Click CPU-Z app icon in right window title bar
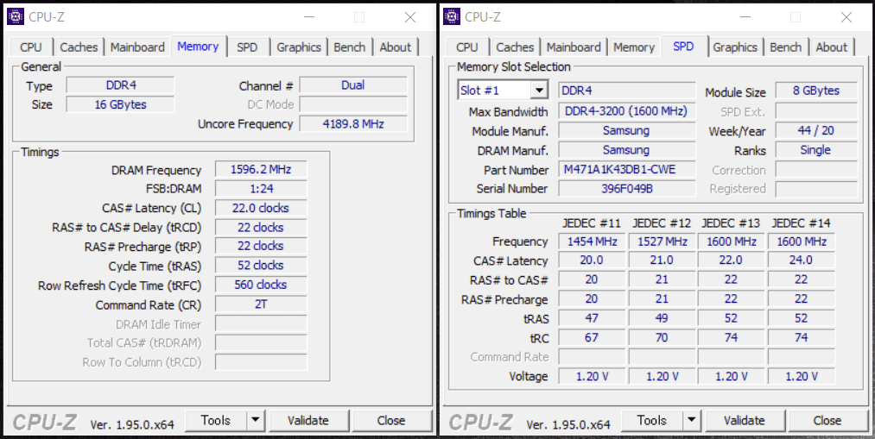 click(x=452, y=16)
